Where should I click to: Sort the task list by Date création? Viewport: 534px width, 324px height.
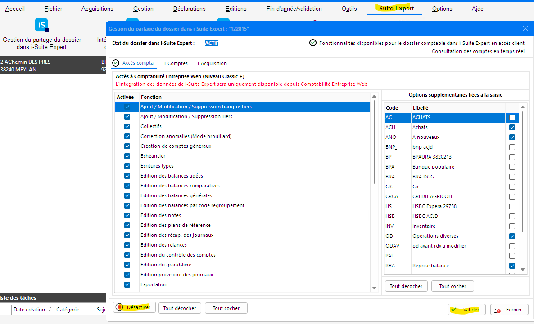tap(29, 310)
